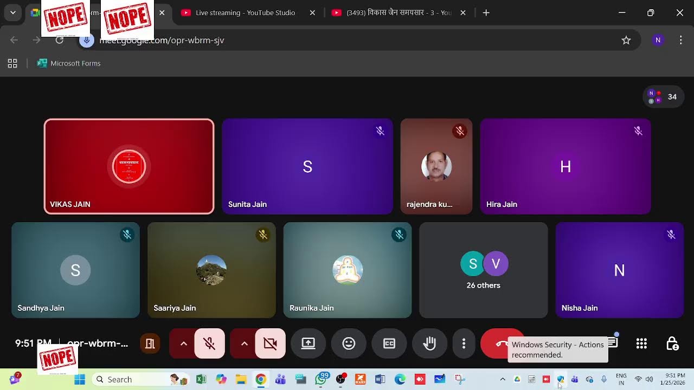This screenshot has width=694, height=390.
Task: Open Chrome three-dot menu
Action: [680, 40]
